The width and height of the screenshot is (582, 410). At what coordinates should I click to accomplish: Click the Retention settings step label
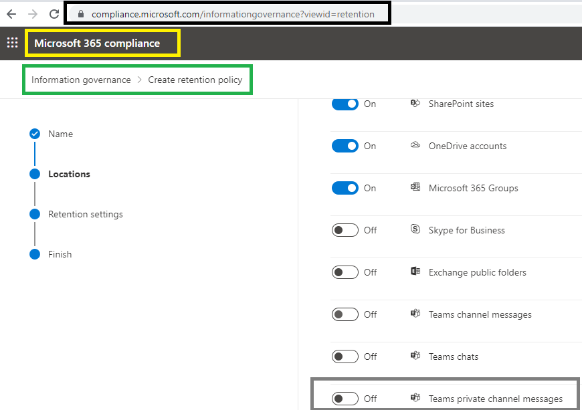click(x=86, y=214)
